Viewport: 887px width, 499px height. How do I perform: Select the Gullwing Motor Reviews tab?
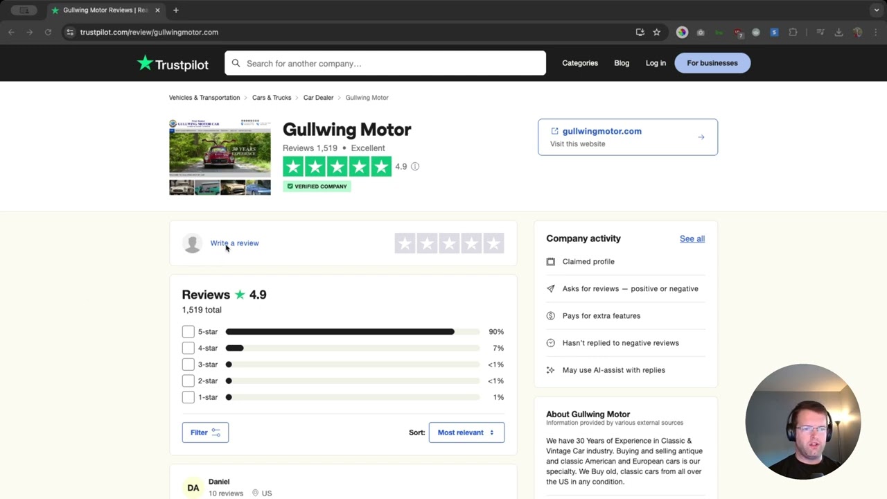105,10
